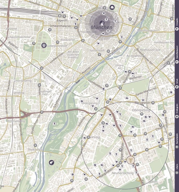Click the golden property marker in Neuharlaching

coord(131,160)
